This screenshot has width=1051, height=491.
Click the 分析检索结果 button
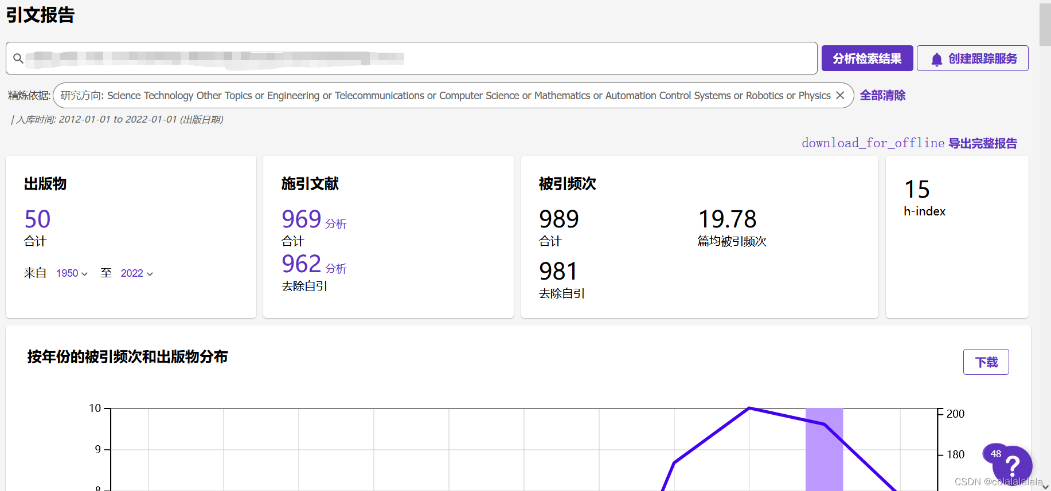point(867,58)
